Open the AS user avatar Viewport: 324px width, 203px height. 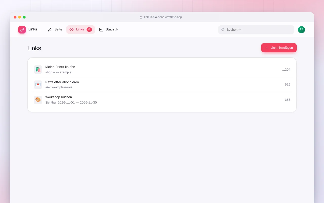[x=301, y=30]
